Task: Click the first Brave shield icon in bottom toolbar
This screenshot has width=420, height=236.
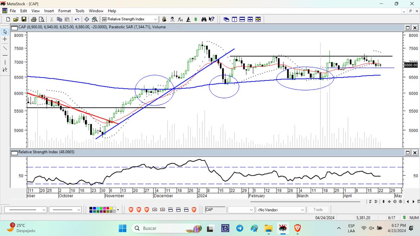Action: pos(131,209)
